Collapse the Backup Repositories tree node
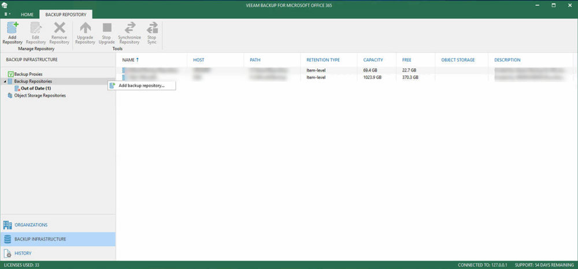The height and width of the screenshot is (269, 578). point(5,81)
